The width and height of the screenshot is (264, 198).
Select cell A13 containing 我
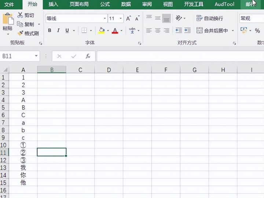[23, 168]
